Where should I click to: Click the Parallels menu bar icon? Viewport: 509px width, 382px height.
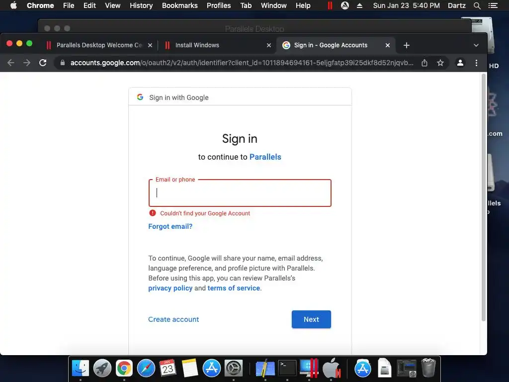(x=330, y=5)
